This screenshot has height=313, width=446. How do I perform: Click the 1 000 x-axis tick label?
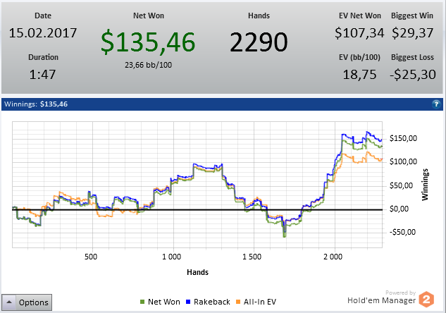pyautogui.click(x=171, y=257)
